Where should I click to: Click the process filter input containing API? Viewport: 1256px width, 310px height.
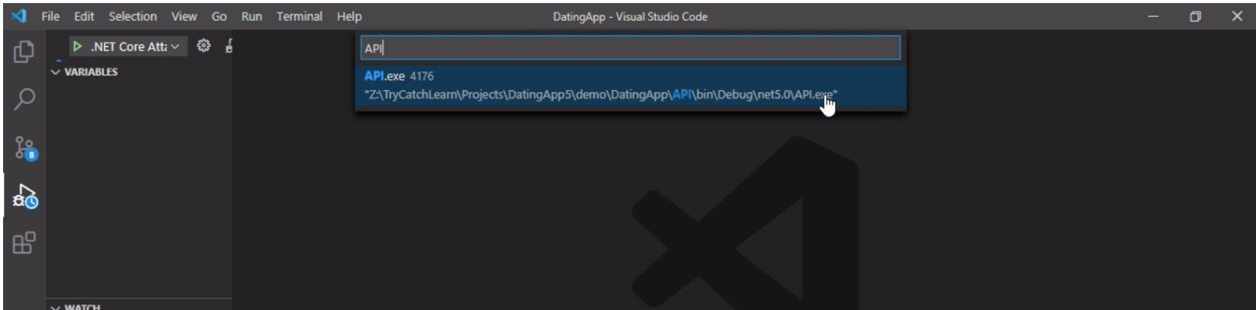630,48
